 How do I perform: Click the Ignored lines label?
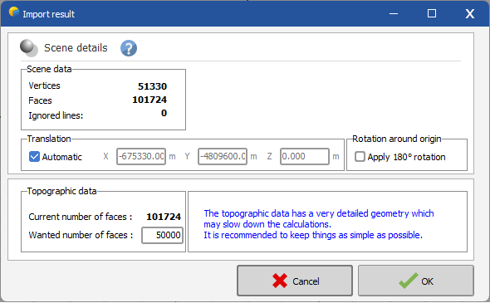coord(56,115)
